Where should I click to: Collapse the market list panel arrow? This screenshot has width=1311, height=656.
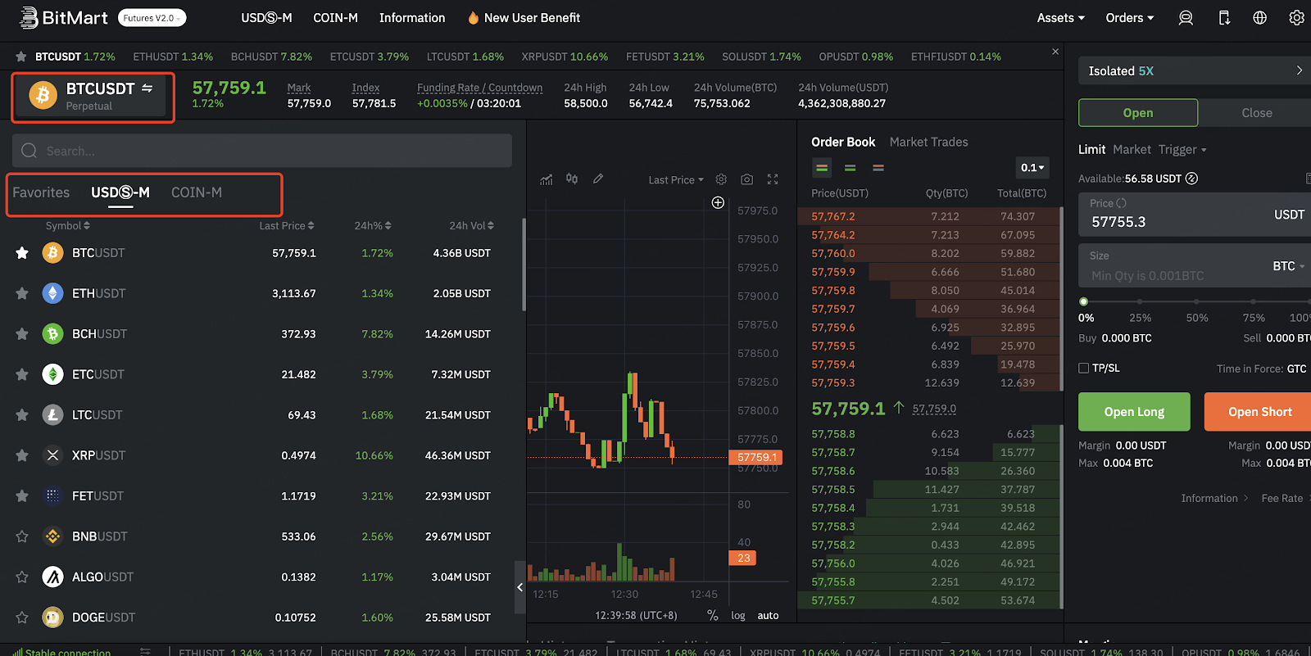pos(519,587)
